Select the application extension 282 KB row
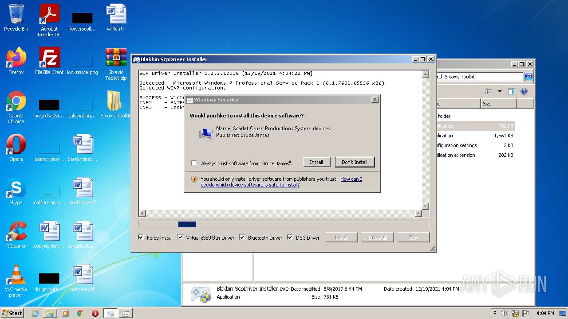This screenshot has width=568, height=319. [x=476, y=155]
